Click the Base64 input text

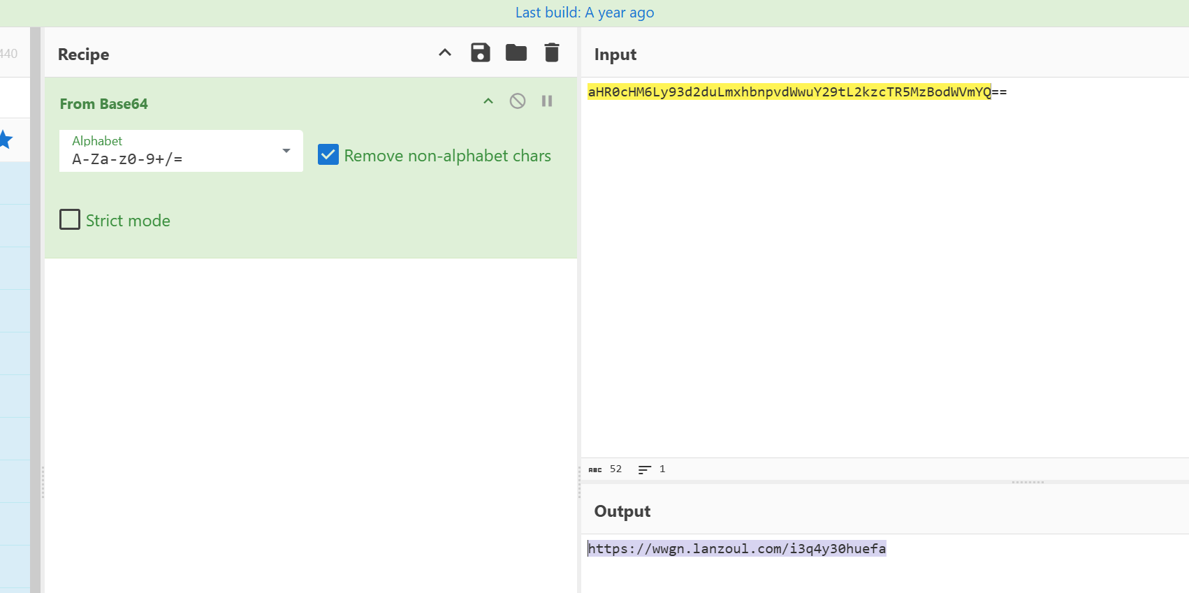click(x=797, y=92)
